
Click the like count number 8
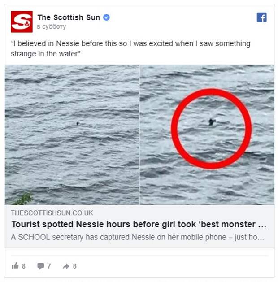(x=24, y=266)
